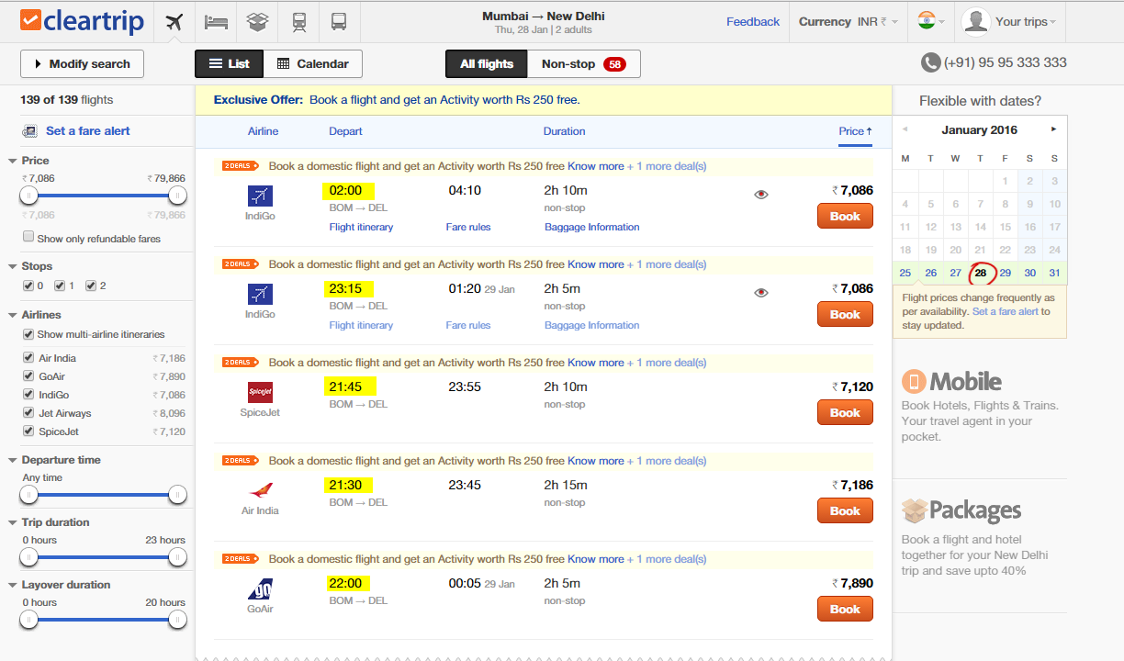Click Set a fare alert in sidebar

[x=88, y=130]
